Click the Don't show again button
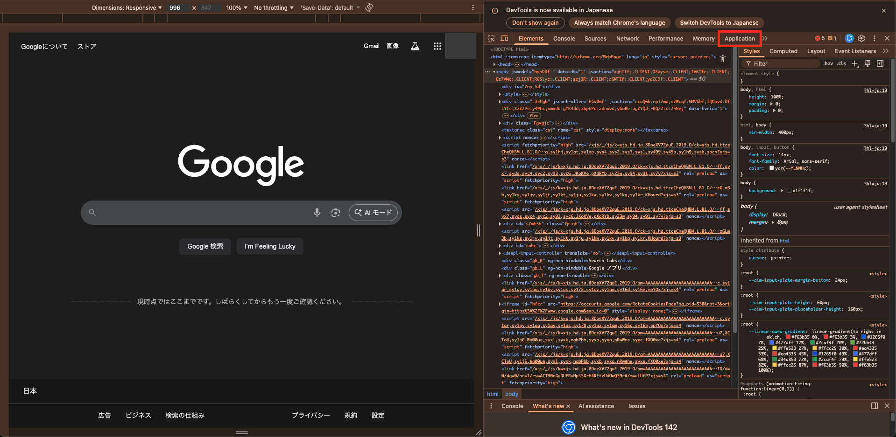 [x=535, y=23]
